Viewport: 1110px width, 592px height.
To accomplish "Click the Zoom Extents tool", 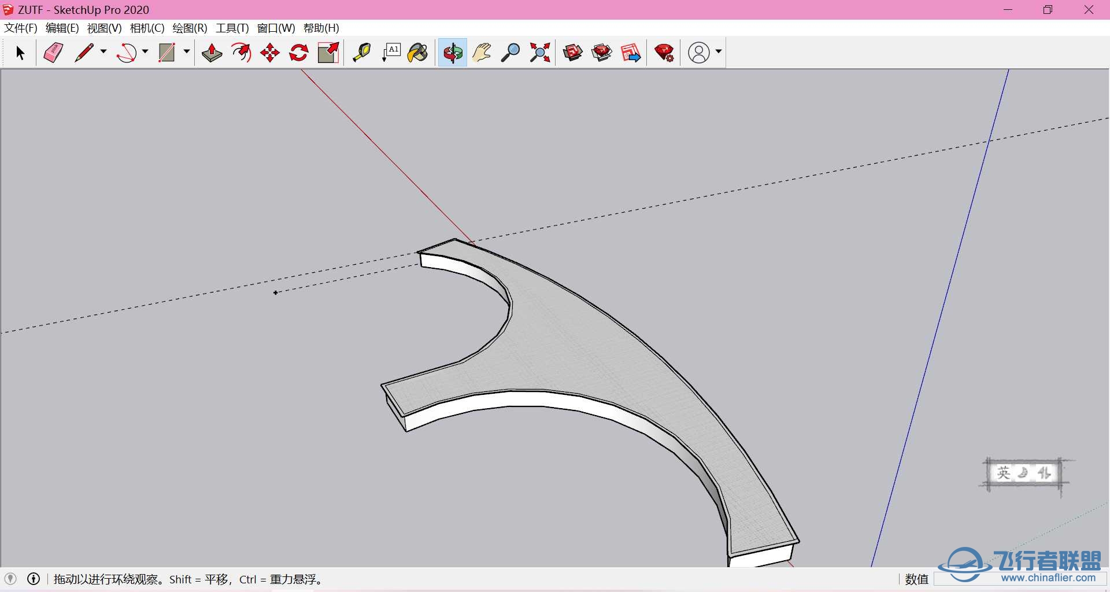I will [x=540, y=53].
